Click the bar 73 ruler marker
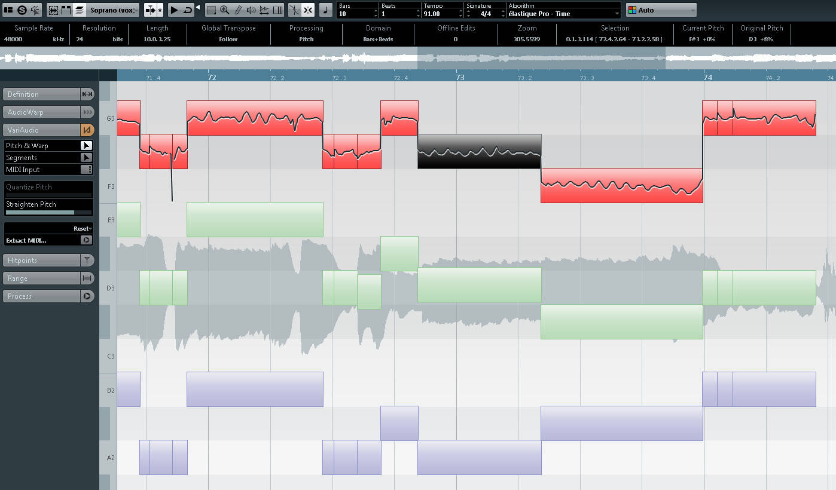This screenshot has width=836, height=490. 460,77
